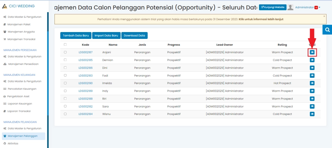Screen dimensions: 332x148
Task: Click the Administrator avatar picture
Action: click(290, 7)
